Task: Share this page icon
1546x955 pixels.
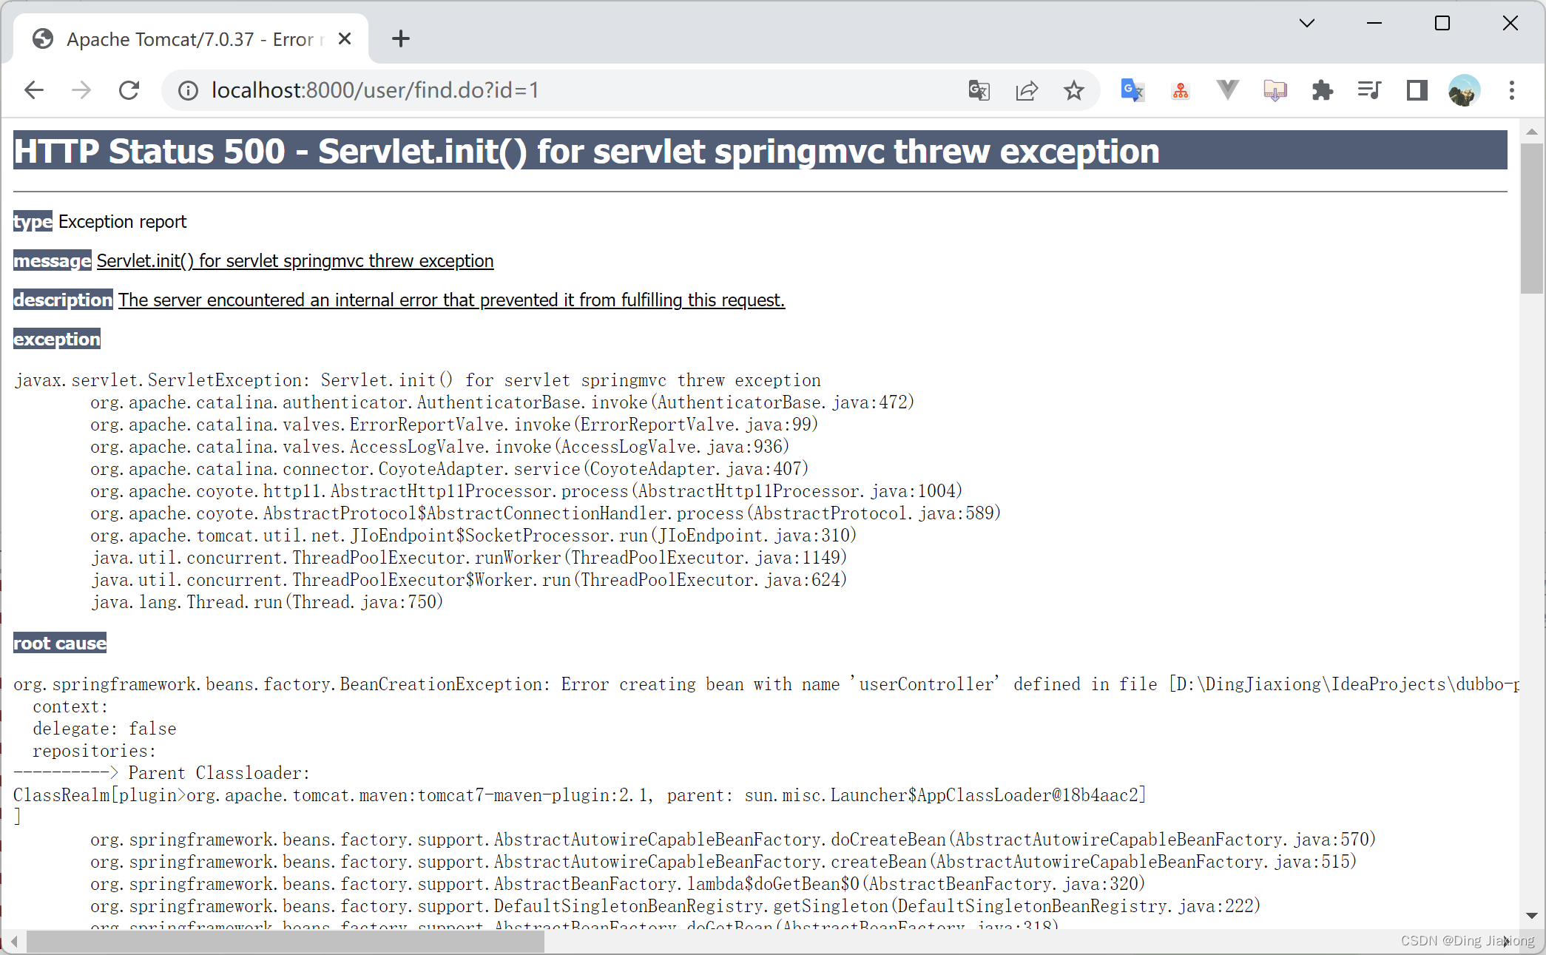Action: [x=1027, y=90]
